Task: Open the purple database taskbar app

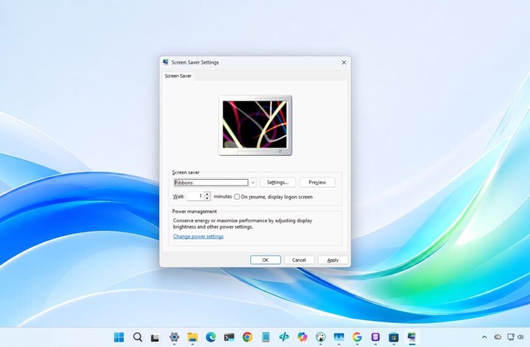Action: (x=375, y=337)
